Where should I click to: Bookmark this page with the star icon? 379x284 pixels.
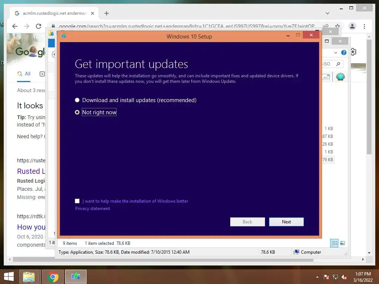(338, 26)
